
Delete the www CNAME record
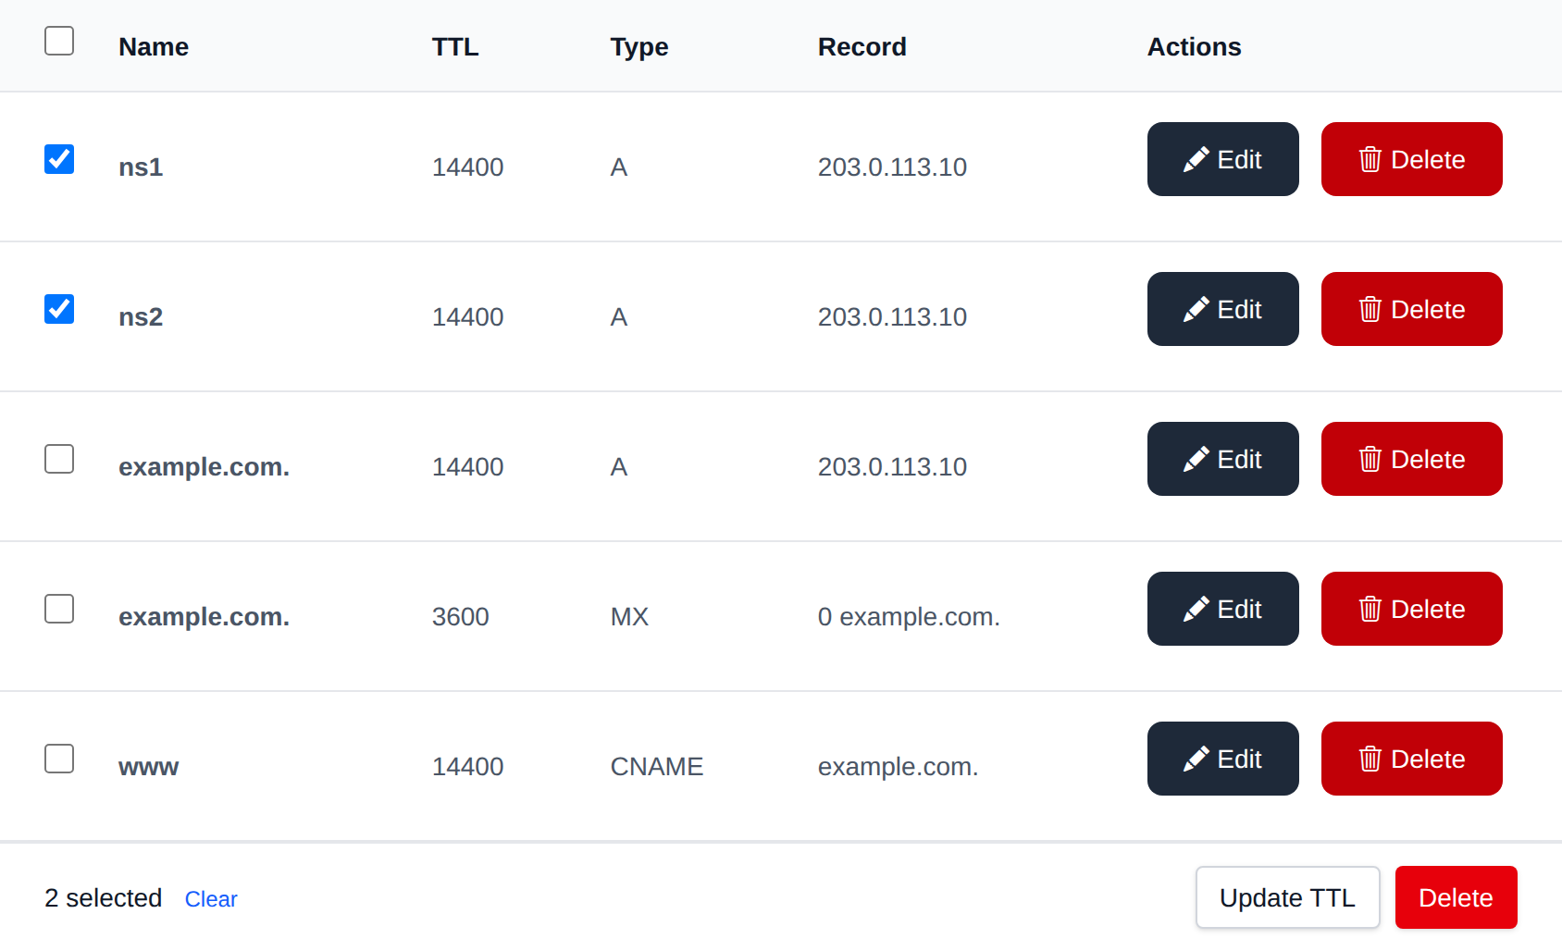pos(1411,759)
